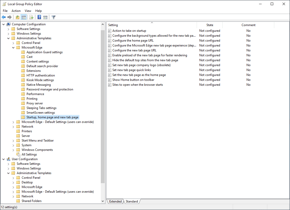
Task: Click policy icon beside Set new tab page quick links
Action: tap(110, 70)
